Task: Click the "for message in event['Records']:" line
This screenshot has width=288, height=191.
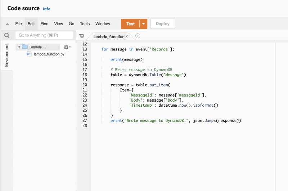Action: [138, 49]
